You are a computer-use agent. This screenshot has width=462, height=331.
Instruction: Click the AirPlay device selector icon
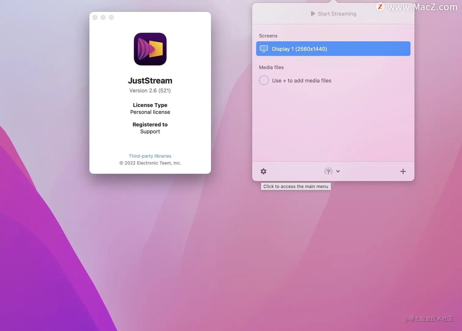click(328, 171)
